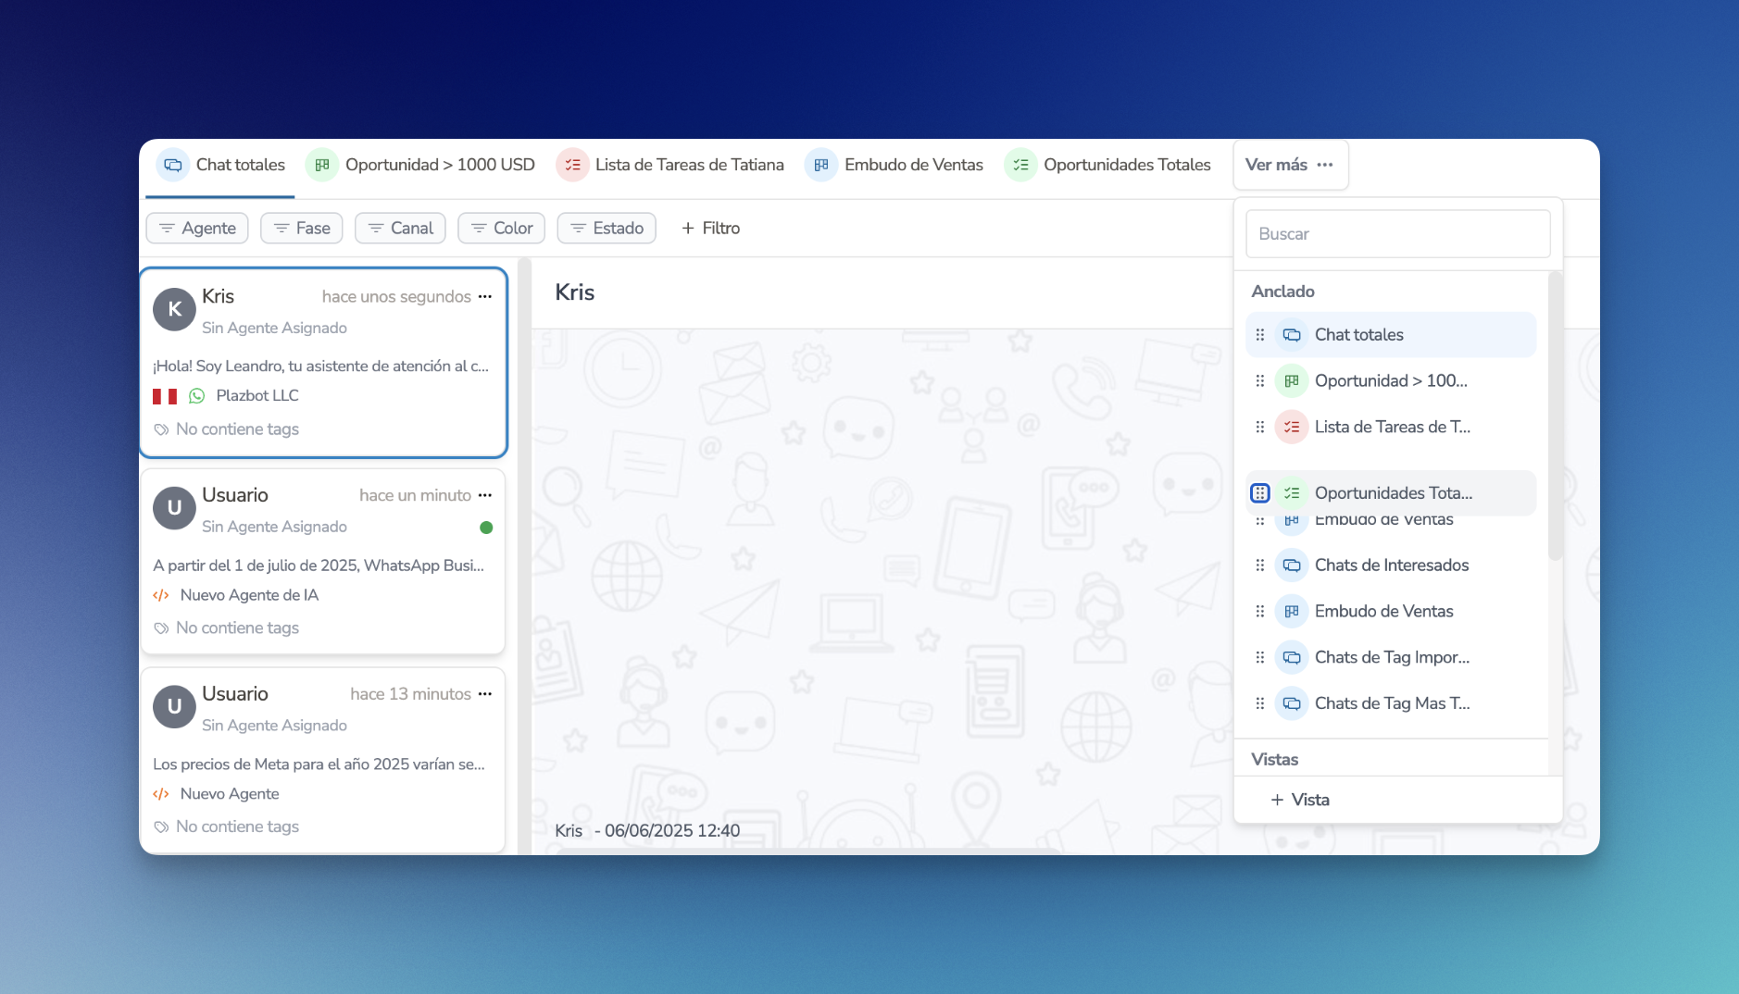
Task: Select Chat totales in the Anclado list
Action: tap(1391, 335)
